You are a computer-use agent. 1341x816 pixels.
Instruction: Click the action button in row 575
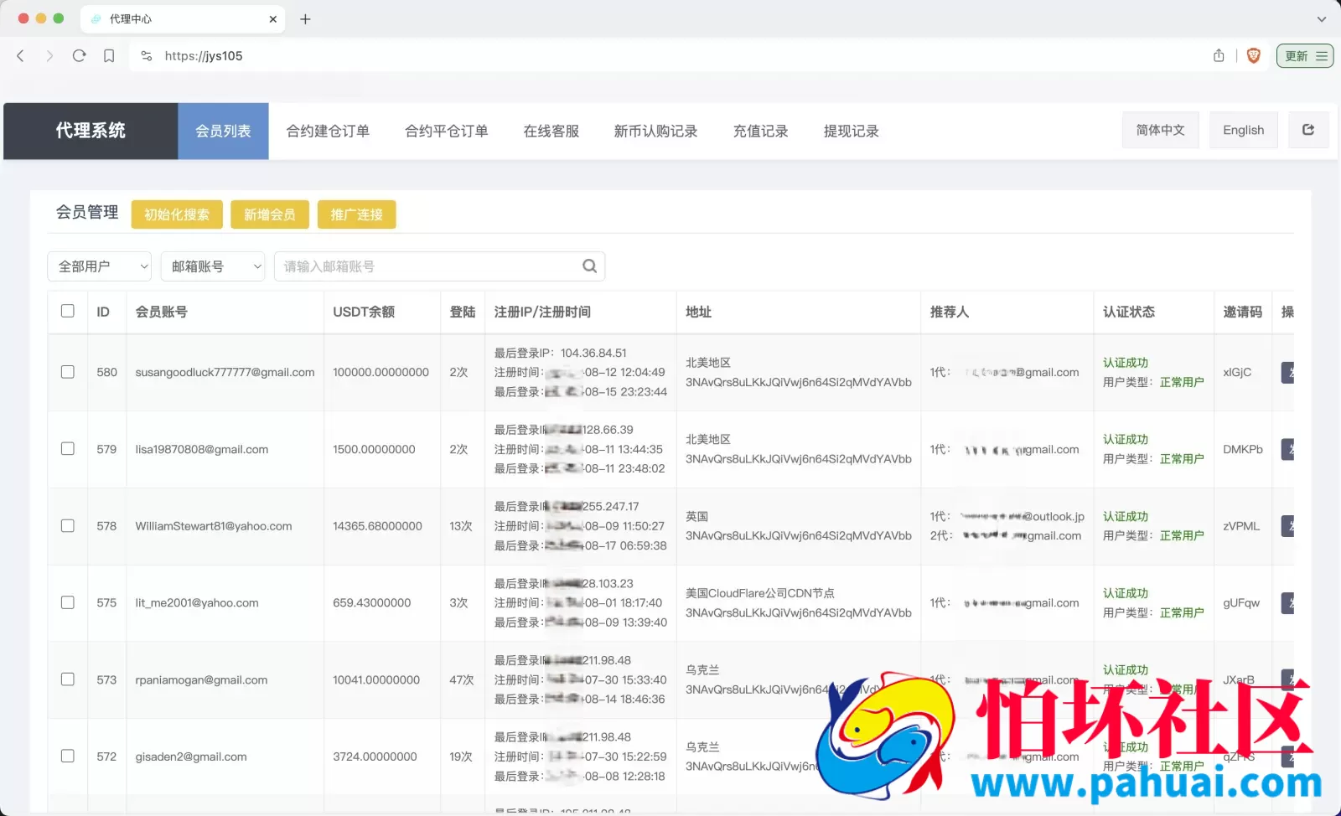click(x=1288, y=603)
